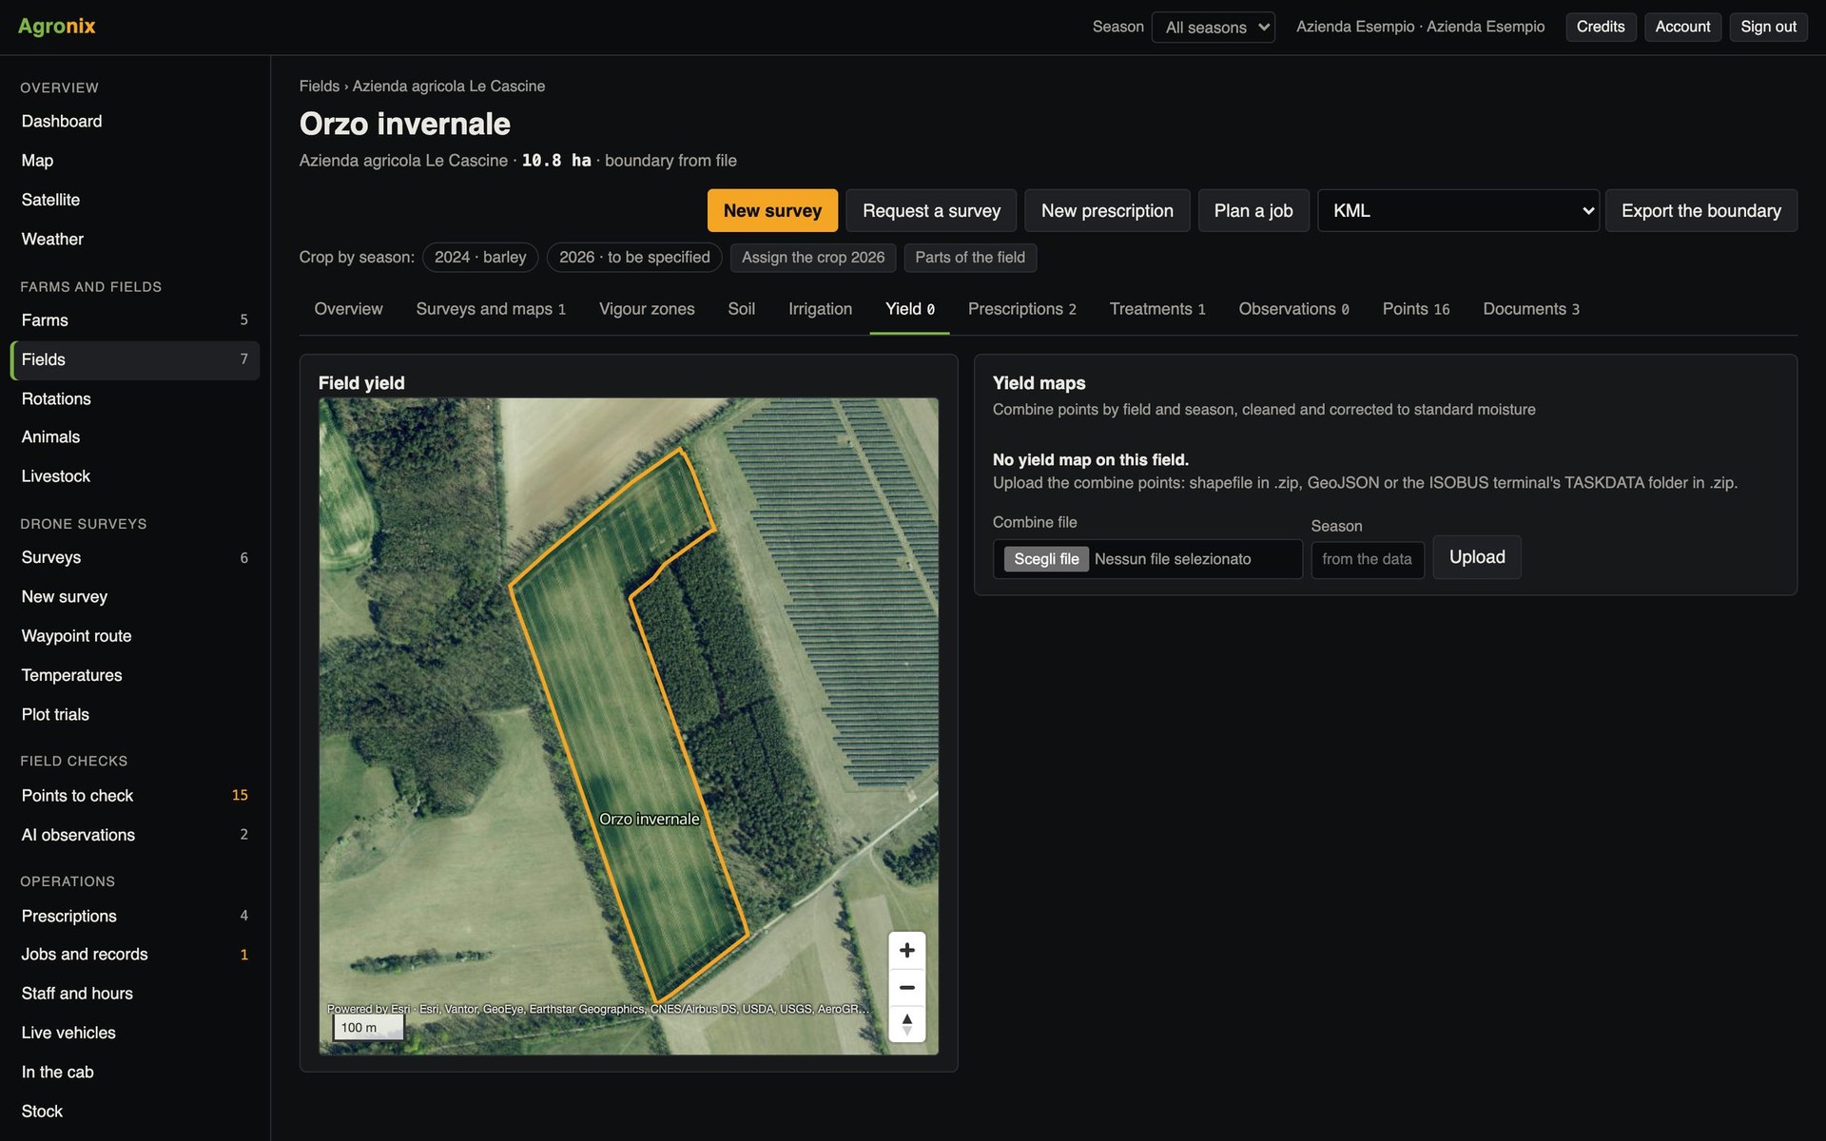
Task: Open the Account page
Action: [1682, 27]
